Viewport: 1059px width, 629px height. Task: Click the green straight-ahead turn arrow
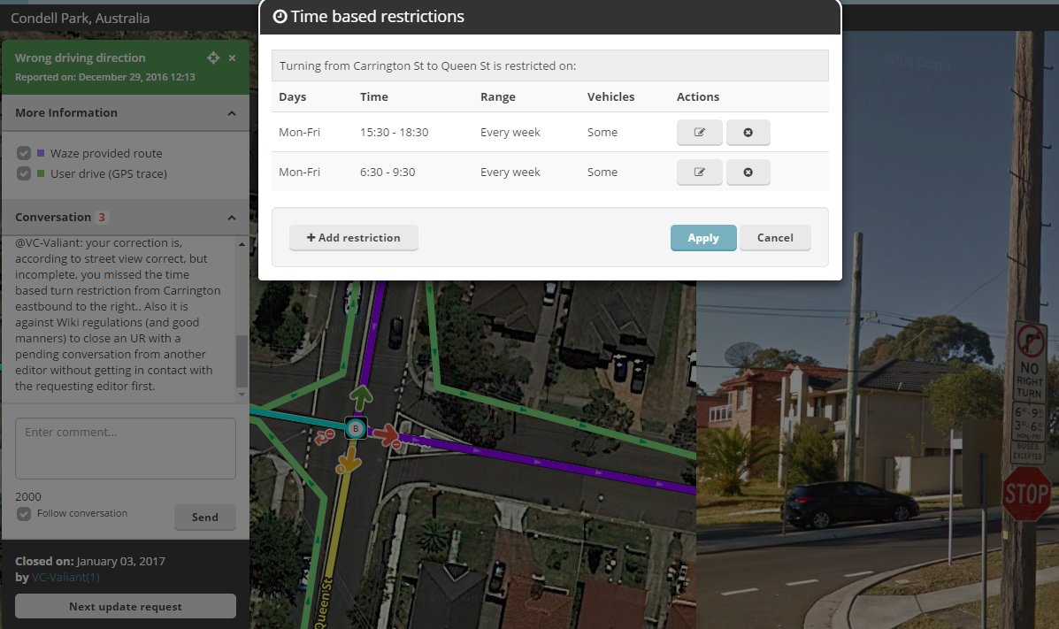tap(361, 397)
